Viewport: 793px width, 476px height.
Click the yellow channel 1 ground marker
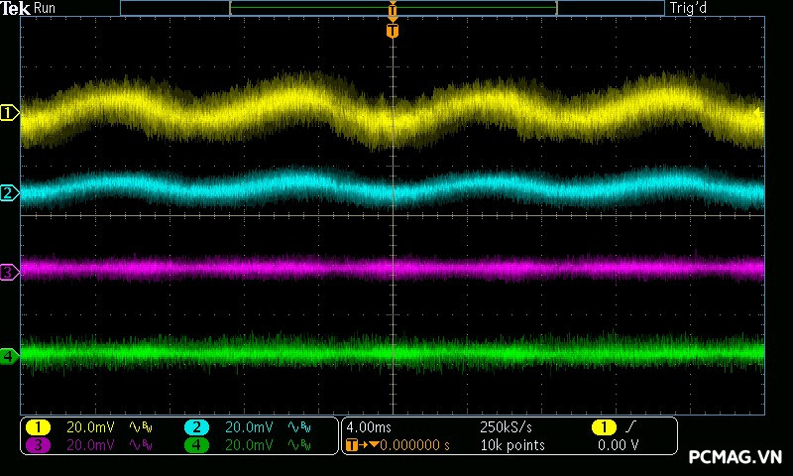coord(10,114)
